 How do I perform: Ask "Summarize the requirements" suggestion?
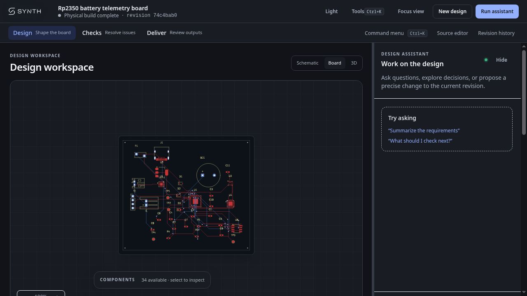coord(424,131)
